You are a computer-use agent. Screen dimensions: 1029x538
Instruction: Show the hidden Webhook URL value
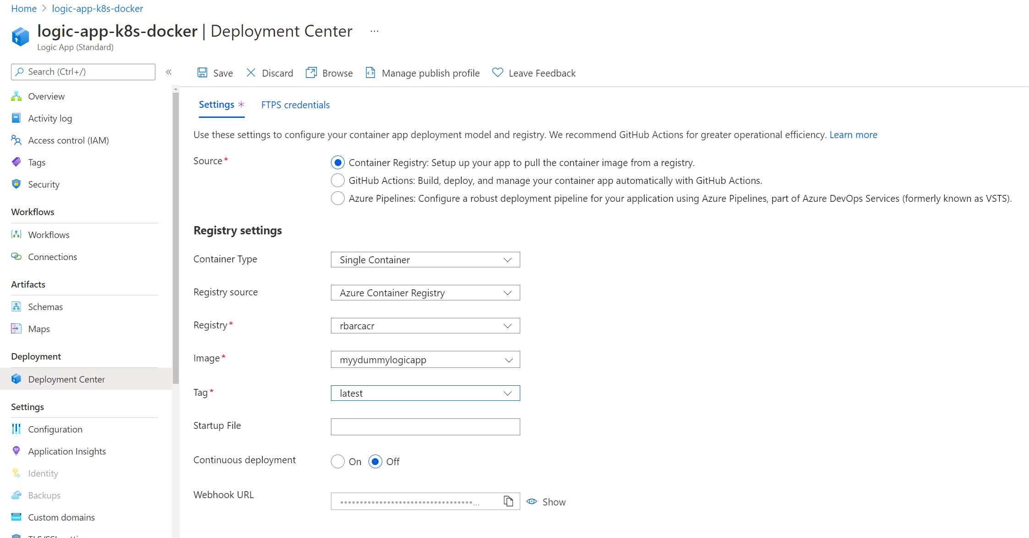pyautogui.click(x=546, y=501)
